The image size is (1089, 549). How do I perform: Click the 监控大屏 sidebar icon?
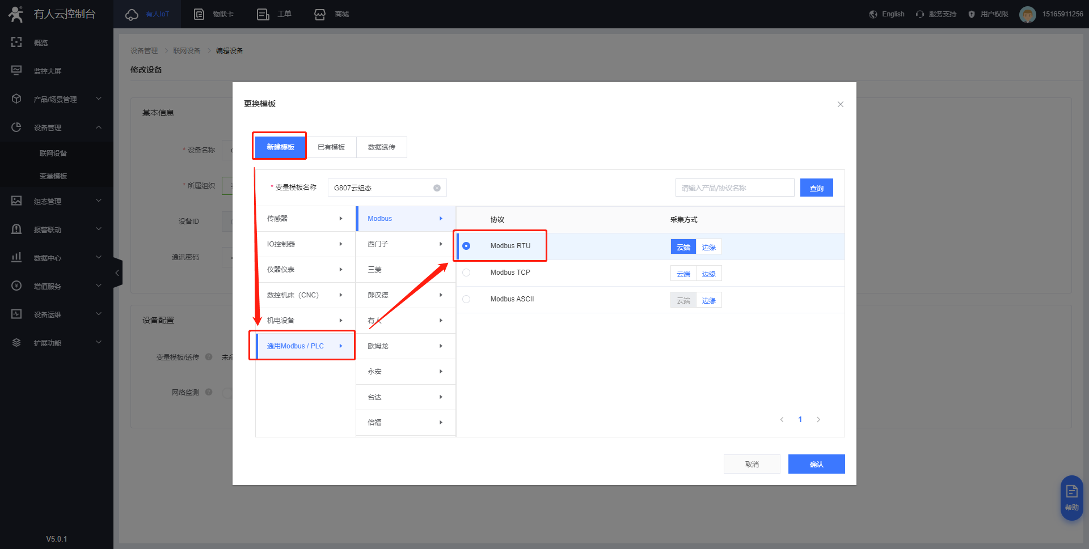point(16,71)
